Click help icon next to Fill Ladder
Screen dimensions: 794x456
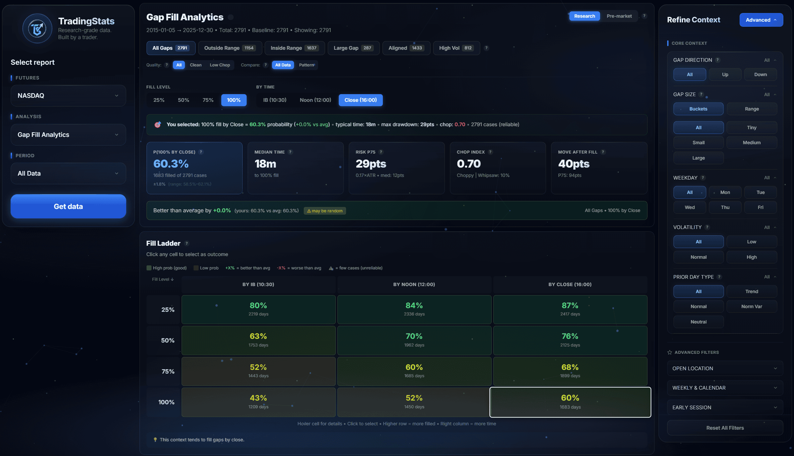(187, 243)
